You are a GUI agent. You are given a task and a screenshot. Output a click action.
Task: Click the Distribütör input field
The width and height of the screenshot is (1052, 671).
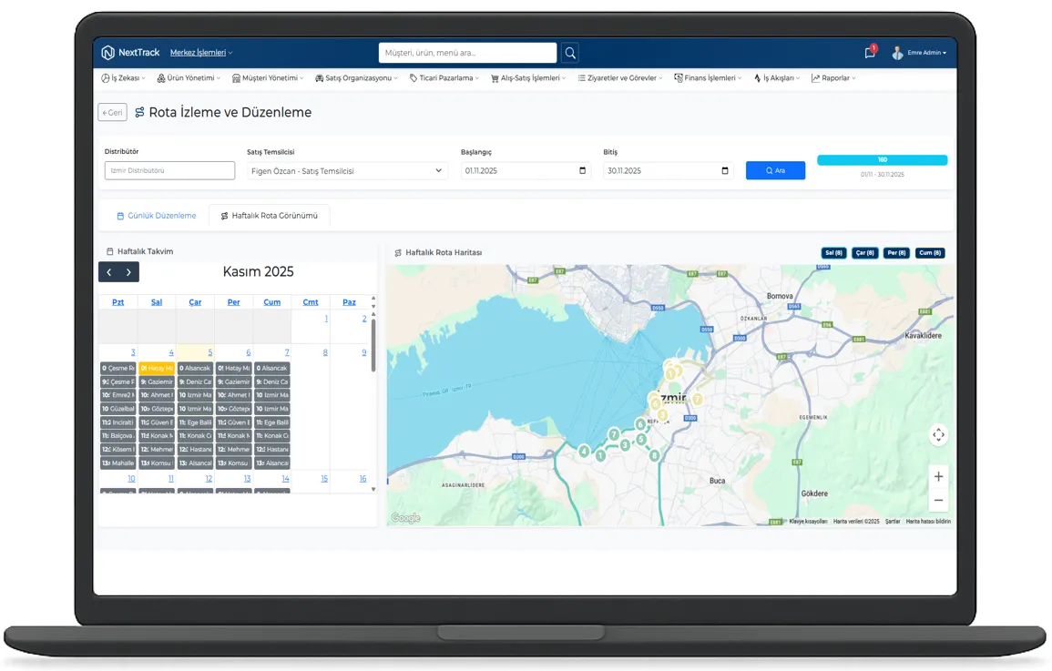pyautogui.click(x=169, y=170)
